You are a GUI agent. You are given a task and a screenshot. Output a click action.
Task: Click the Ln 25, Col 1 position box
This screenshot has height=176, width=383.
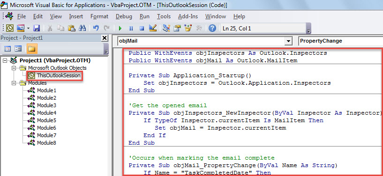coord(263,29)
